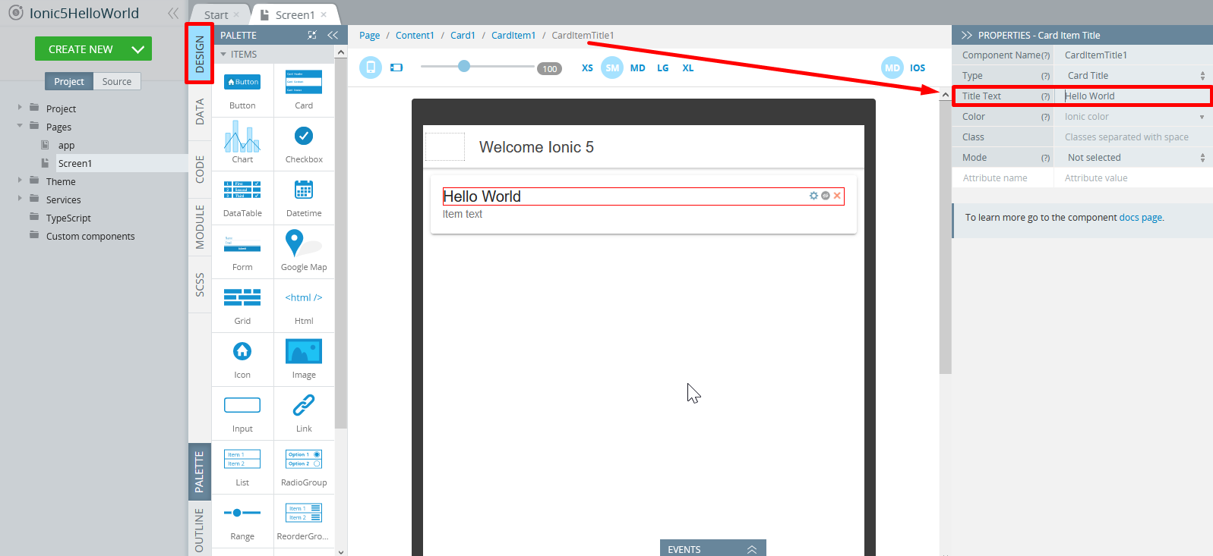Go to Content1 breadcrumb
The width and height of the screenshot is (1213, 556).
[415, 36]
